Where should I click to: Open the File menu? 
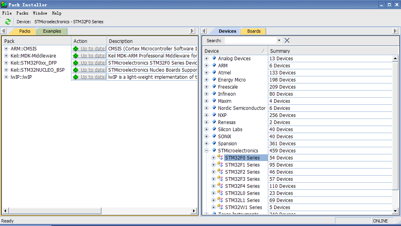7,13
